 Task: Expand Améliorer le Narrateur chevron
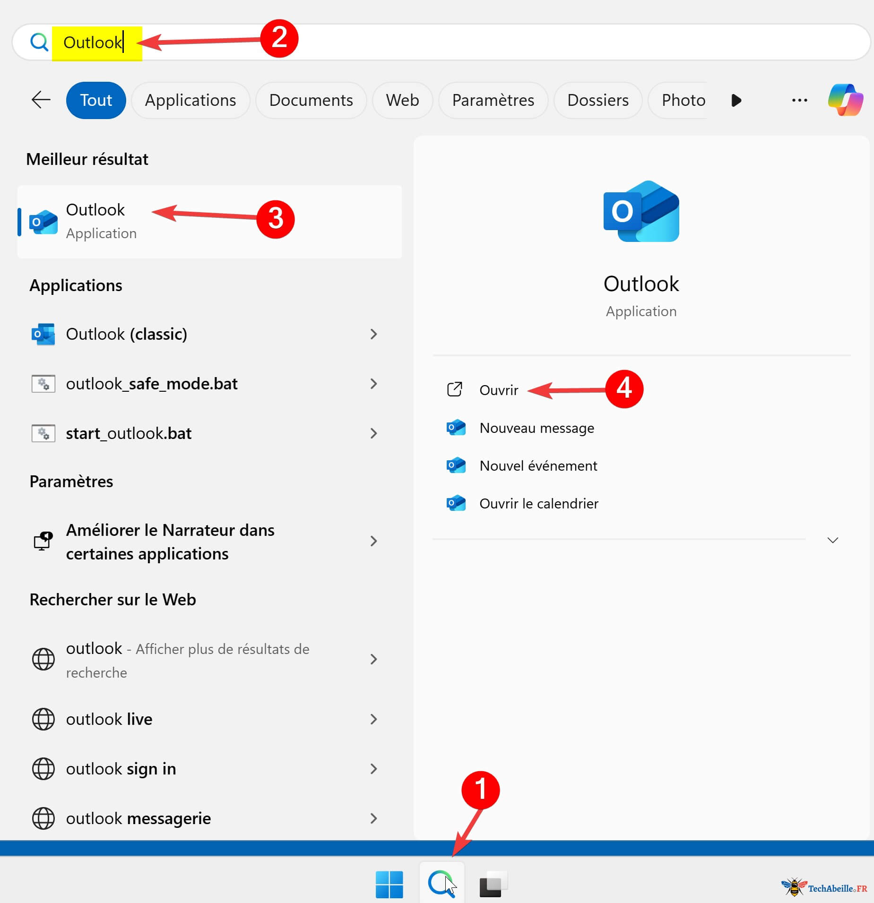click(374, 541)
